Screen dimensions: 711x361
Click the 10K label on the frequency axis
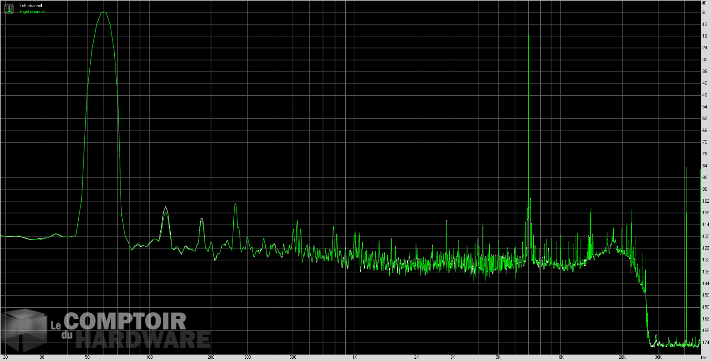point(560,357)
